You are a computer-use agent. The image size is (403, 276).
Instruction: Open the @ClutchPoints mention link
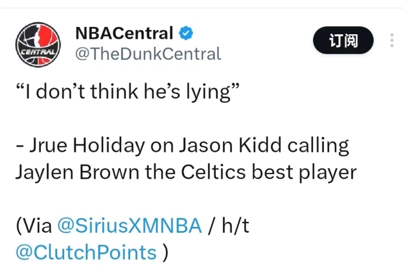[x=86, y=252]
